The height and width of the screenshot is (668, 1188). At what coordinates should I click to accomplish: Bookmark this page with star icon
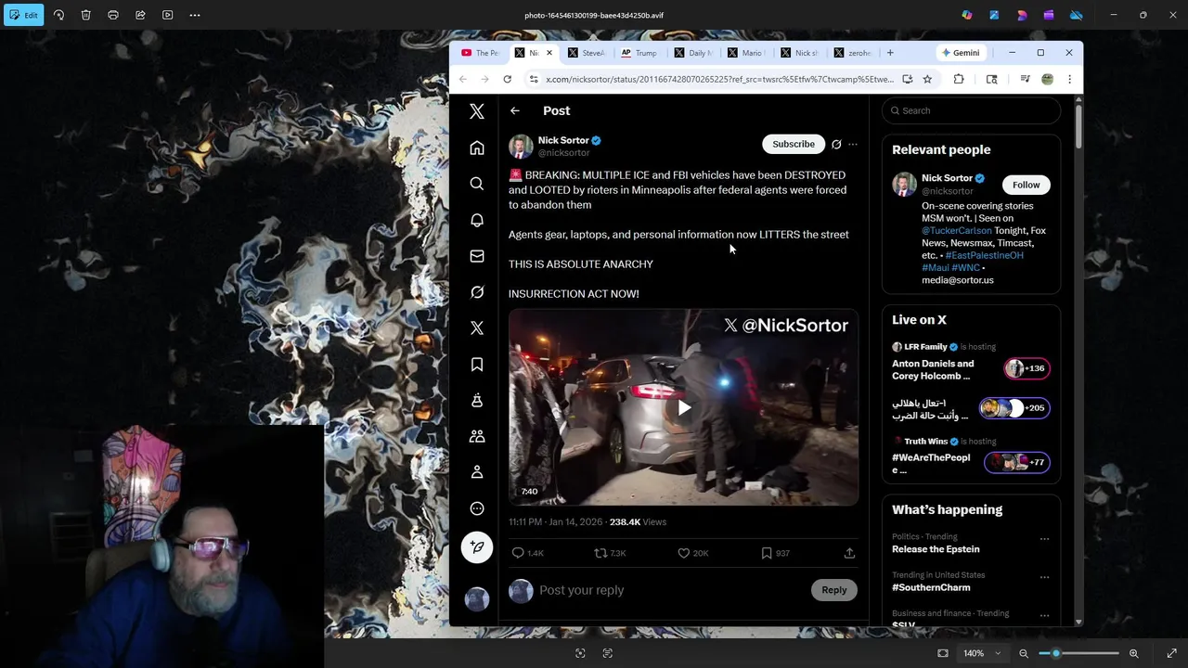(x=927, y=79)
